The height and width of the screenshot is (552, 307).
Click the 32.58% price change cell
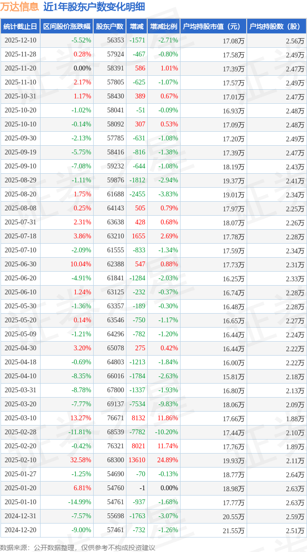(x=81, y=460)
